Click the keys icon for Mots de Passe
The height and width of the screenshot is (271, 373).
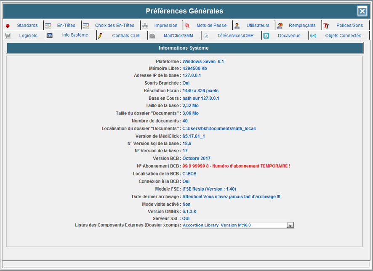[x=187, y=26]
